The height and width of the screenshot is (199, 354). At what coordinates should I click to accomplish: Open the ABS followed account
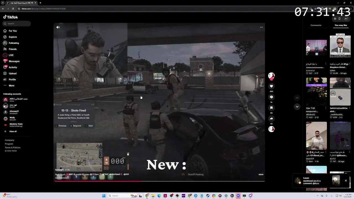point(16,99)
